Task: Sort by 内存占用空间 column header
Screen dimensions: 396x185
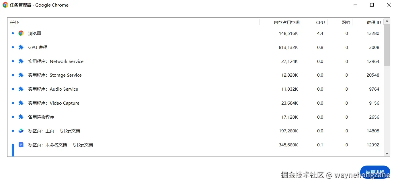Action: tap(286, 22)
